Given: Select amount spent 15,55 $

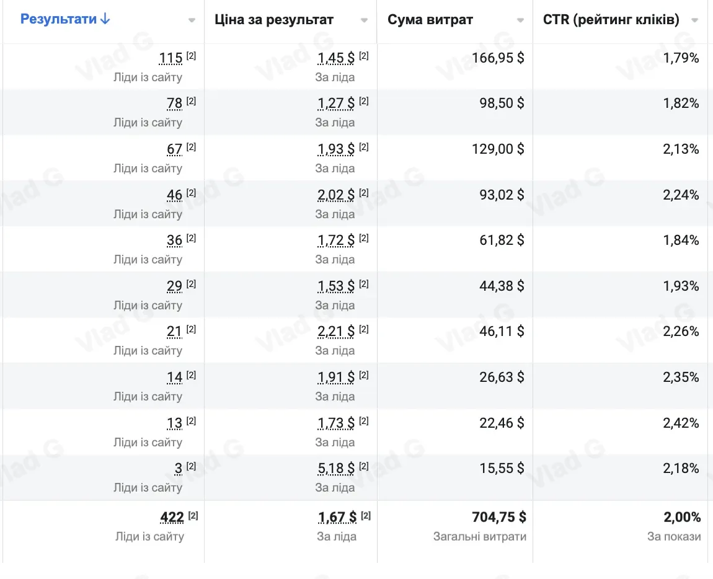Looking at the screenshot, I should (502, 468).
